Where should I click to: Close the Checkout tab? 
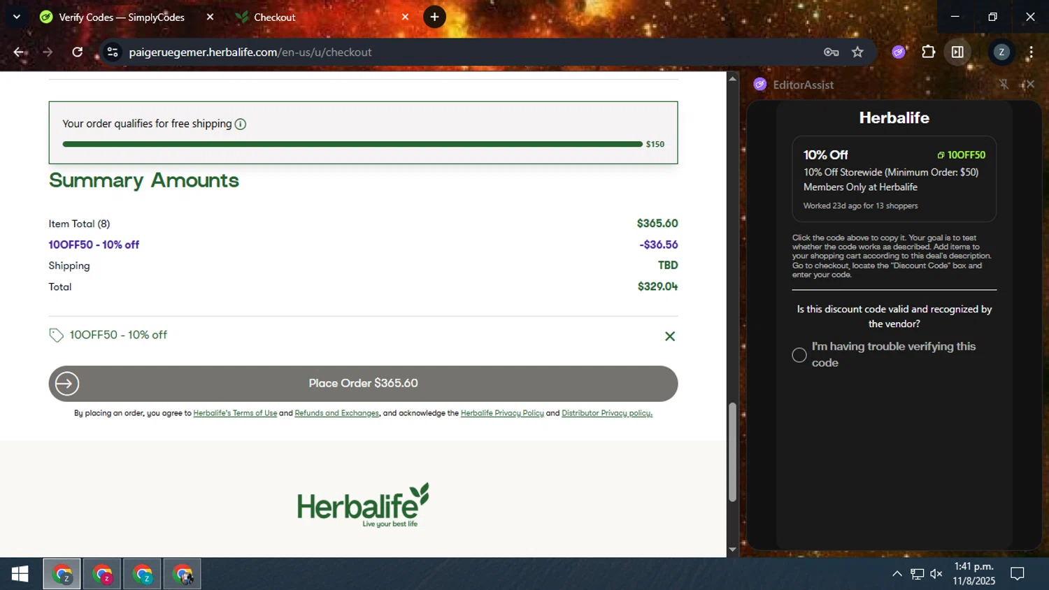click(x=405, y=17)
